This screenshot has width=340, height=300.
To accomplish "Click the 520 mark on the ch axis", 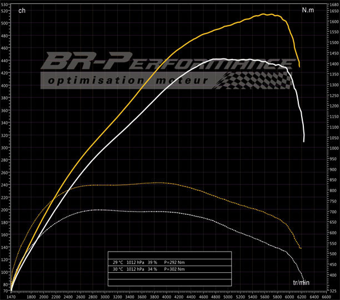I will tap(6, 23).
